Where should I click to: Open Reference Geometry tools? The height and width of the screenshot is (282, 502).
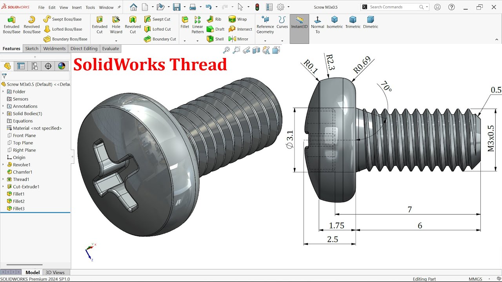pyautogui.click(x=265, y=25)
